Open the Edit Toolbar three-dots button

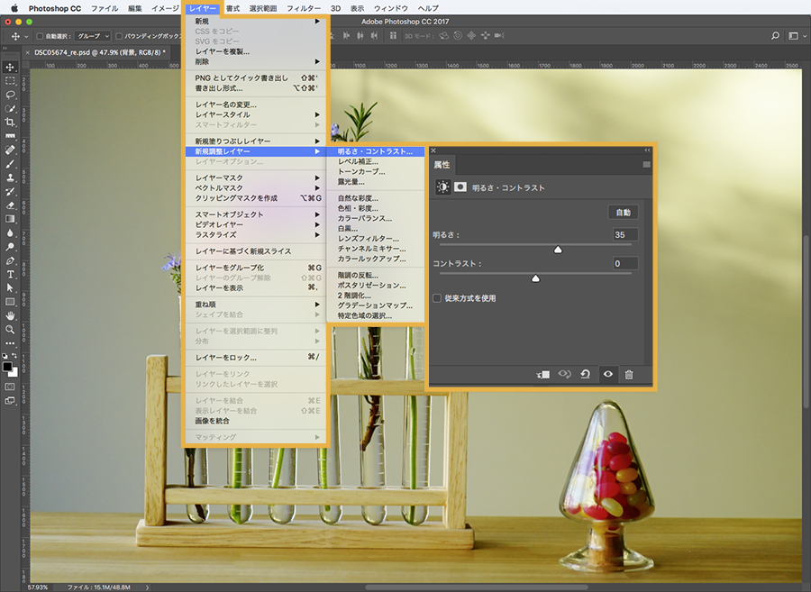[10, 342]
